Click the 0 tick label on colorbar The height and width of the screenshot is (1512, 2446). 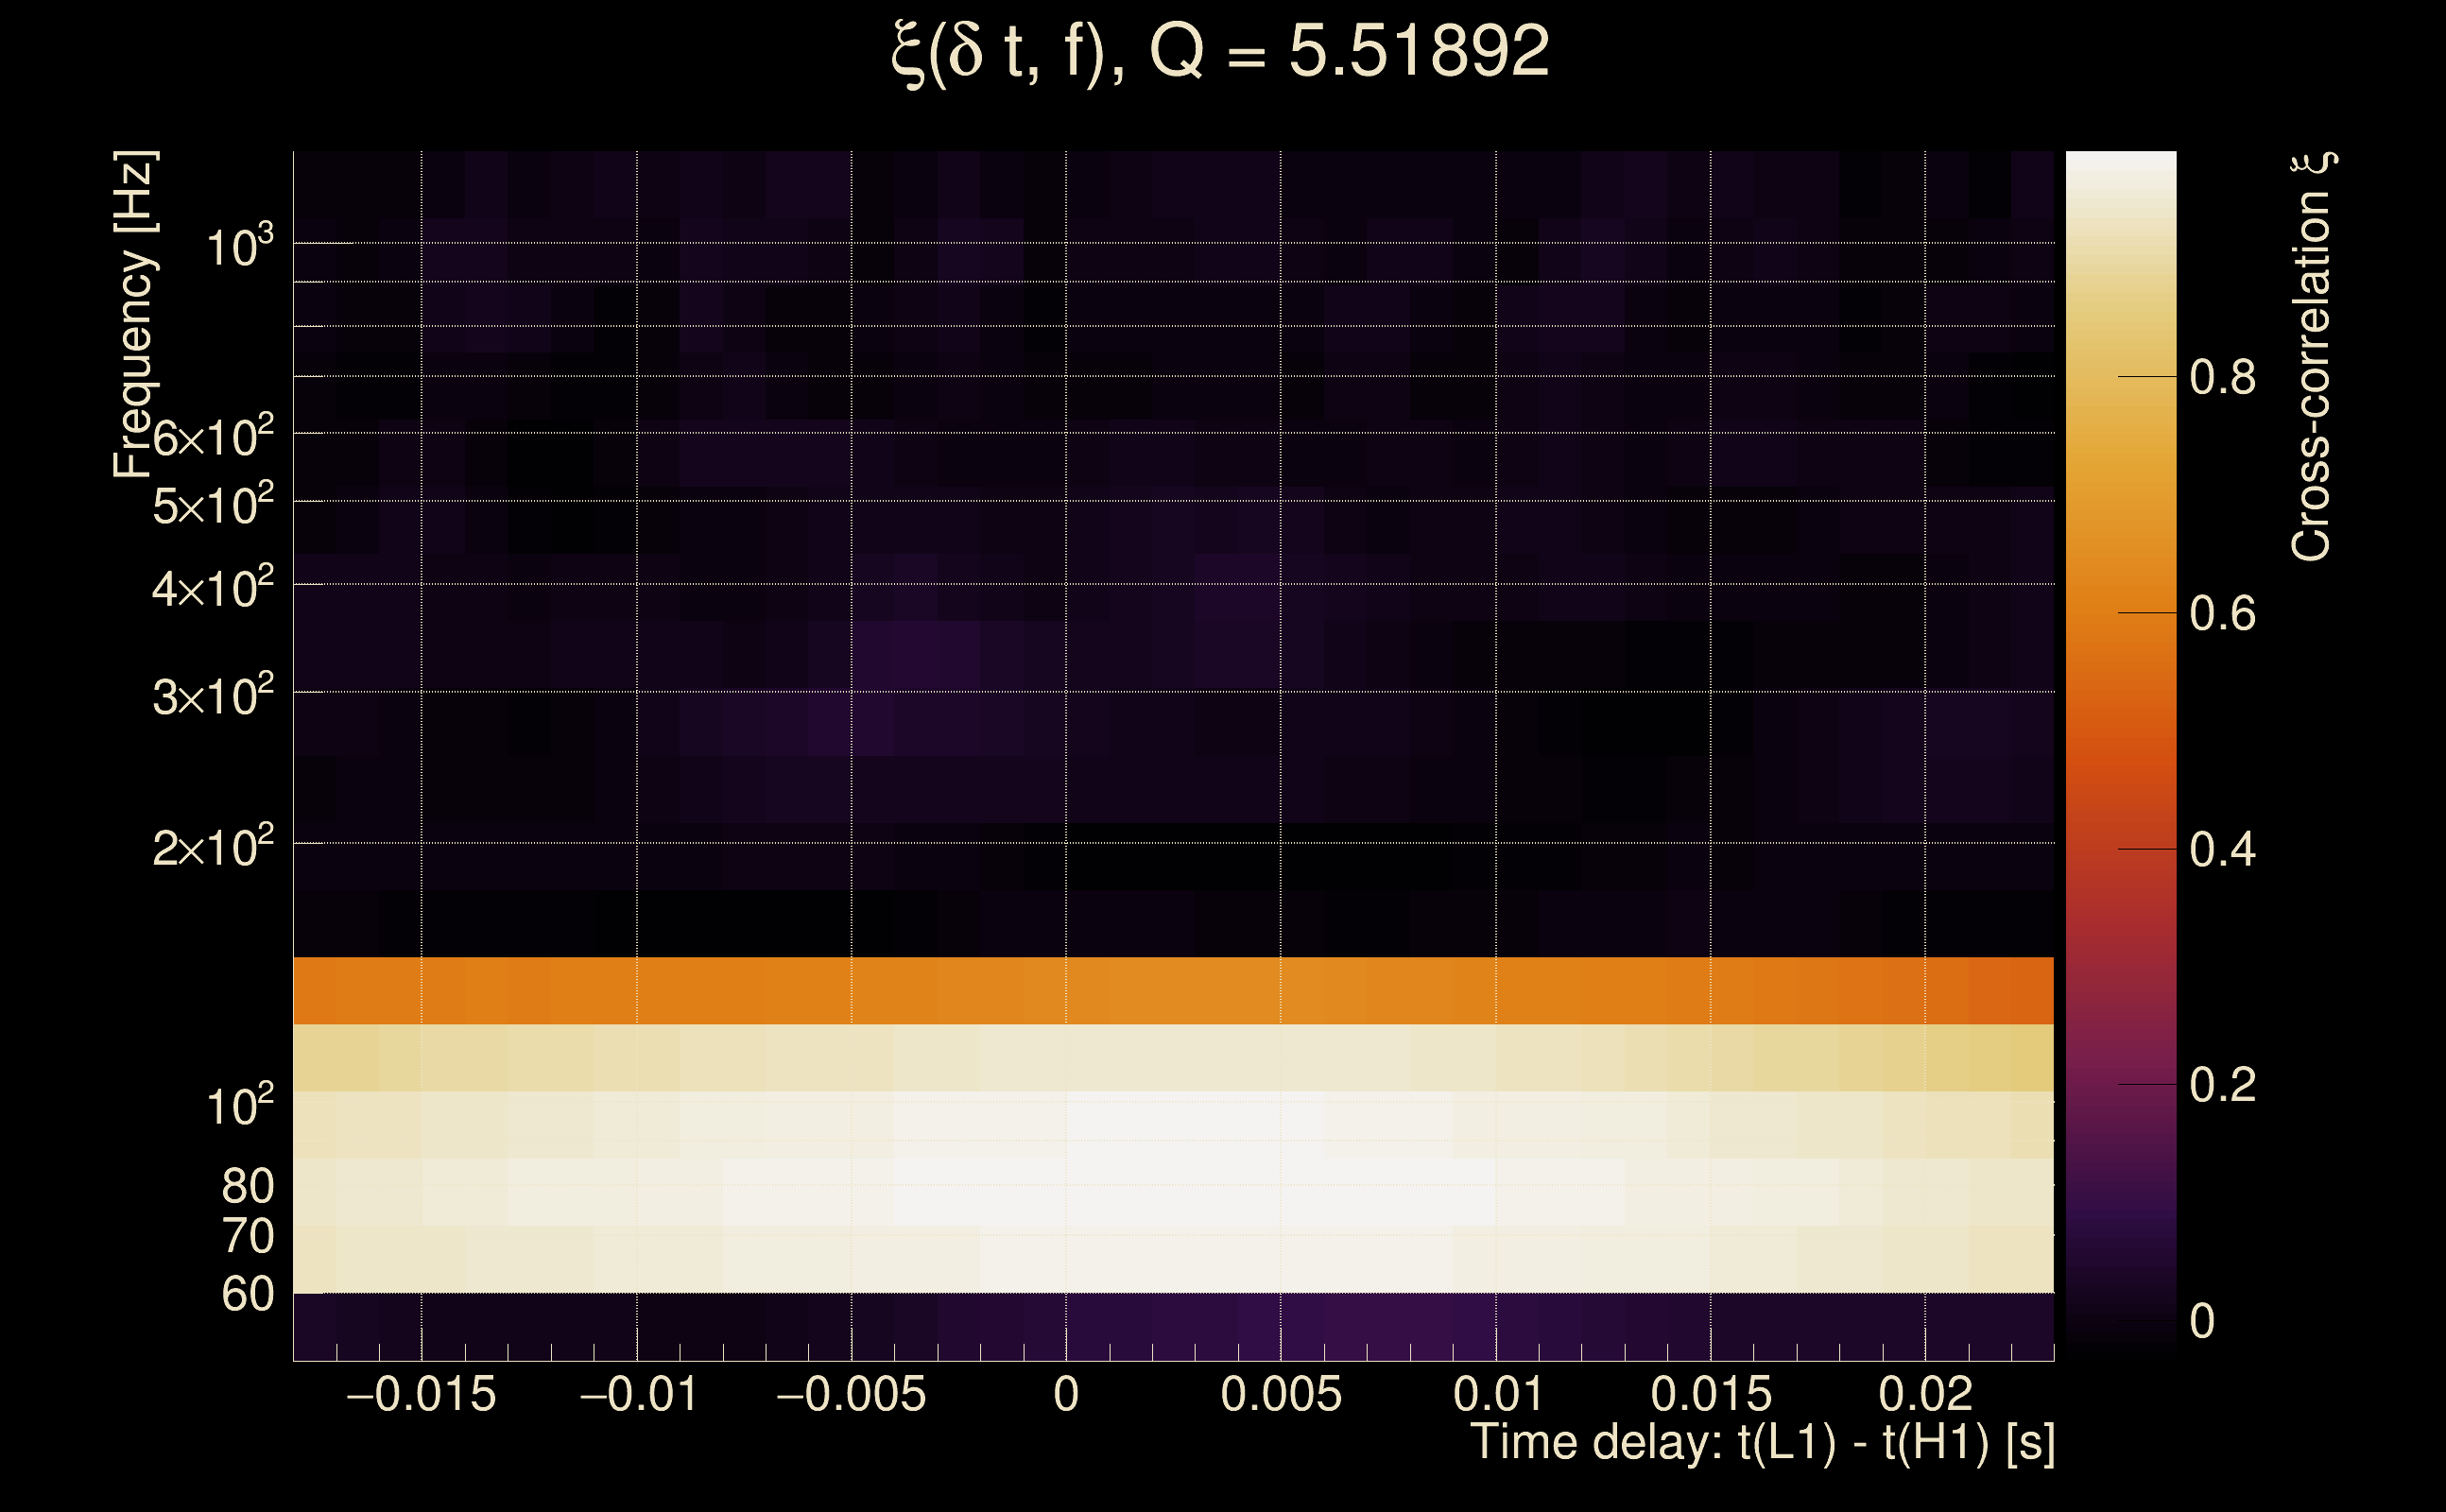[x=2202, y=1321]
